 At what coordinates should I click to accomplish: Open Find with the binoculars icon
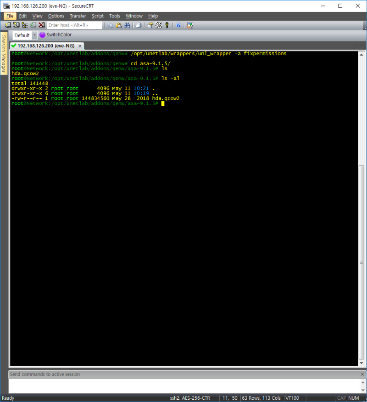click(127, 25)
